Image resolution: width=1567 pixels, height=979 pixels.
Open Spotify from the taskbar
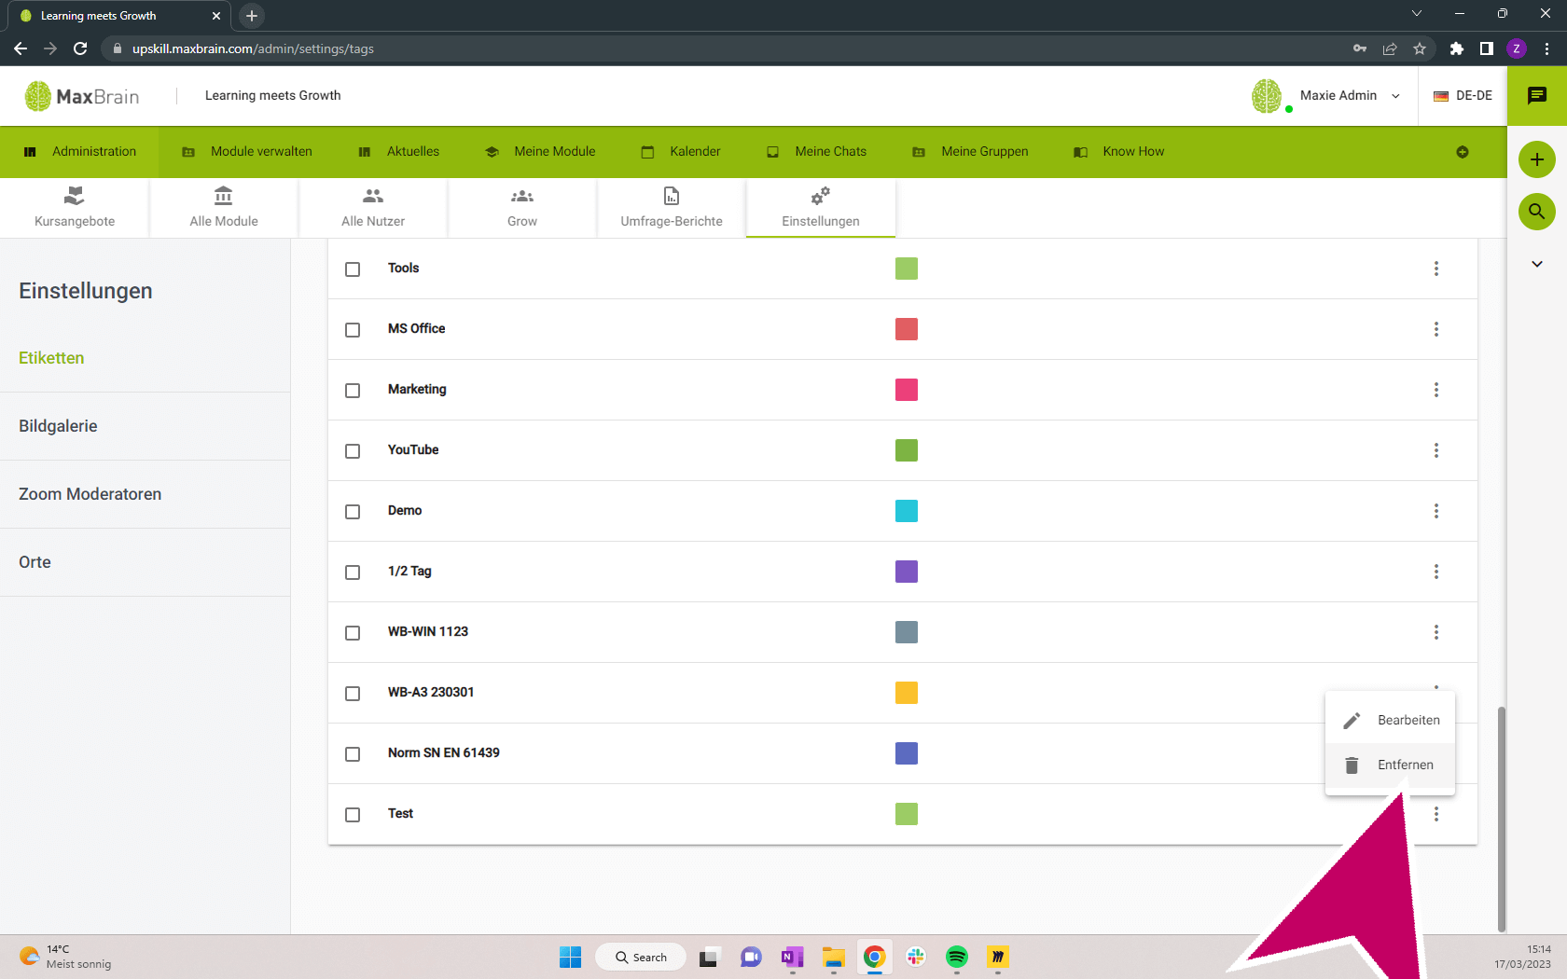(x=957, y=957)
